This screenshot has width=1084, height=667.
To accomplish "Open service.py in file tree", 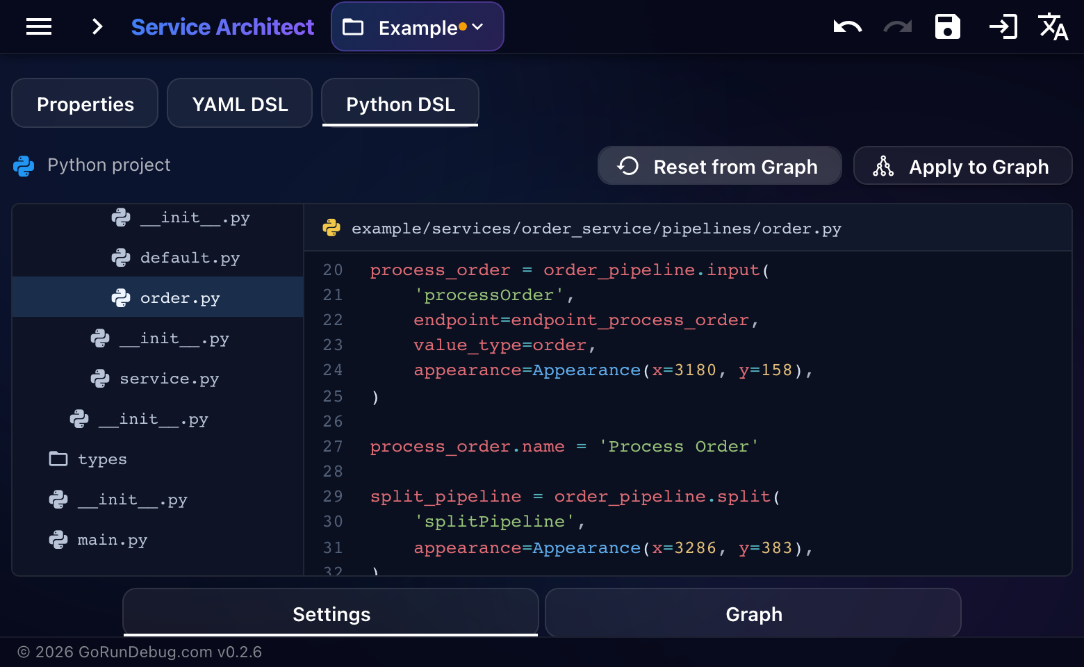I will [158, 379].
